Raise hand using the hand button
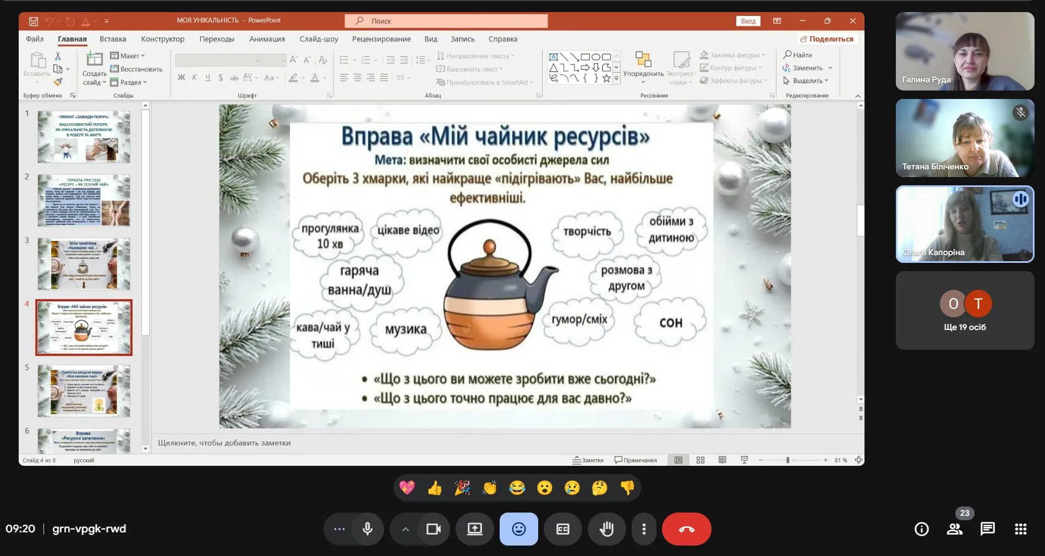Image resolution: width=1045 pixels, height=556 pixels. 606,529
